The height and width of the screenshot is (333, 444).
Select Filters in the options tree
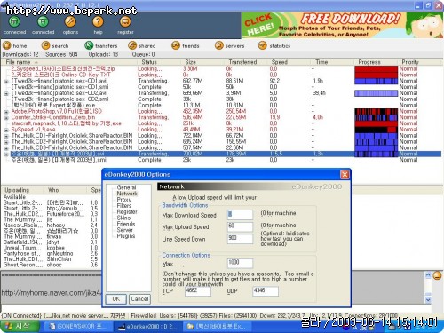[124, 206]
